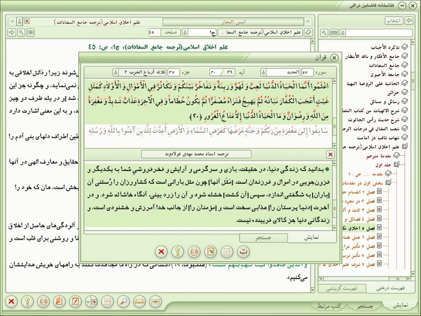Click the orange book icon in main bottom toolbar
The image size is (421, 316).
tap(59, 301)
